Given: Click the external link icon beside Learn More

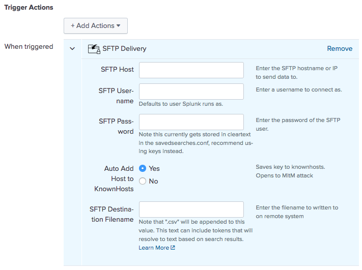Looking at the screenshot, I should 173,248.
